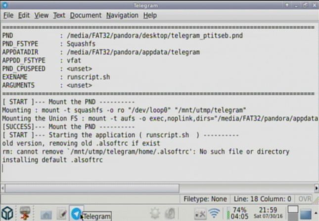Open the Edit menu

pos(24,15)
